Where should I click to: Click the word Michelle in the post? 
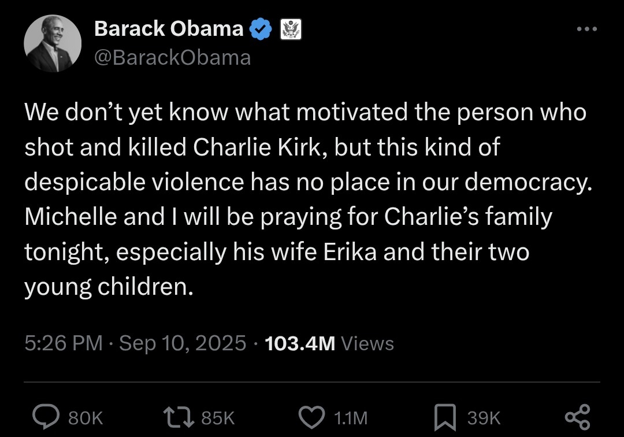click(72, 217)
